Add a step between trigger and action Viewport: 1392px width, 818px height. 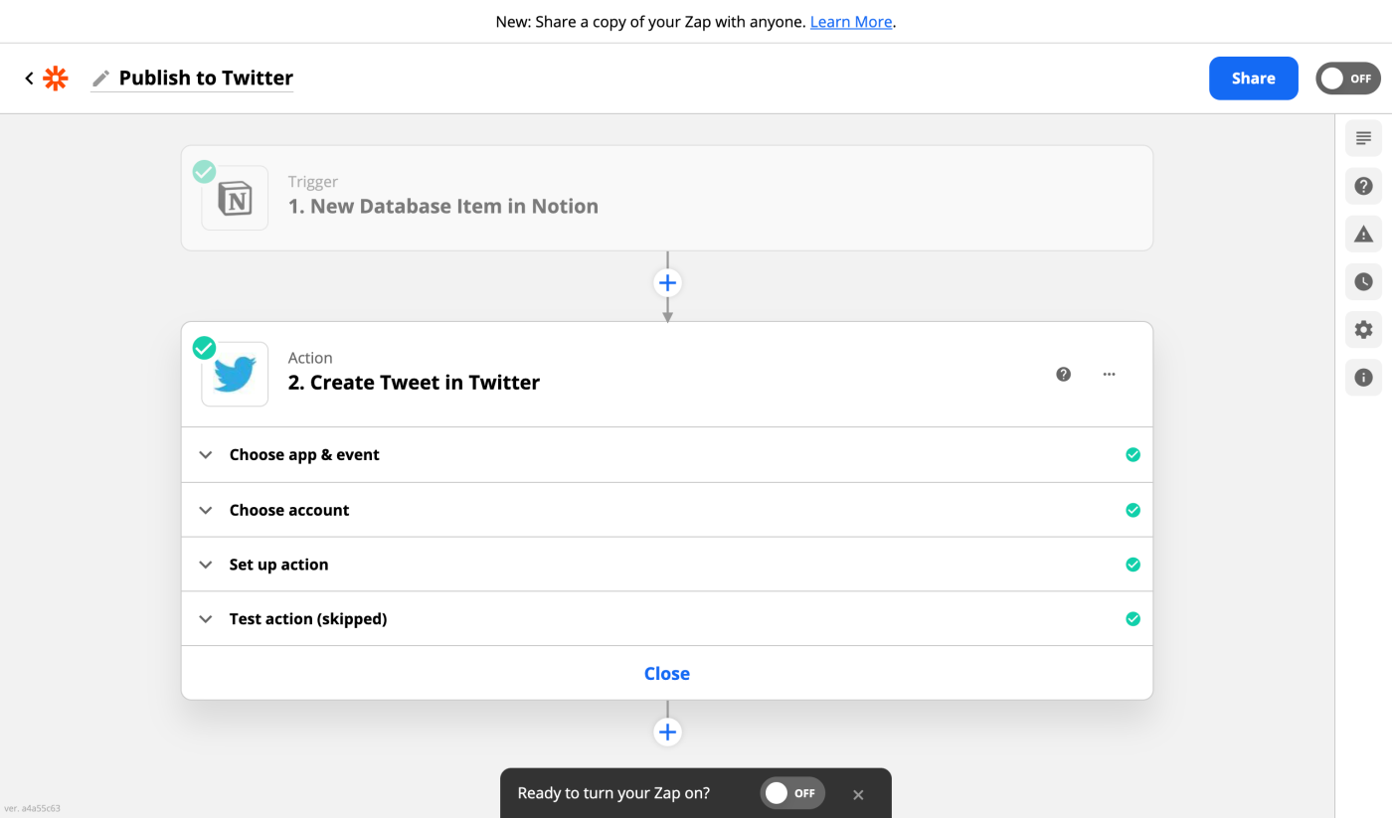[667, 283]
